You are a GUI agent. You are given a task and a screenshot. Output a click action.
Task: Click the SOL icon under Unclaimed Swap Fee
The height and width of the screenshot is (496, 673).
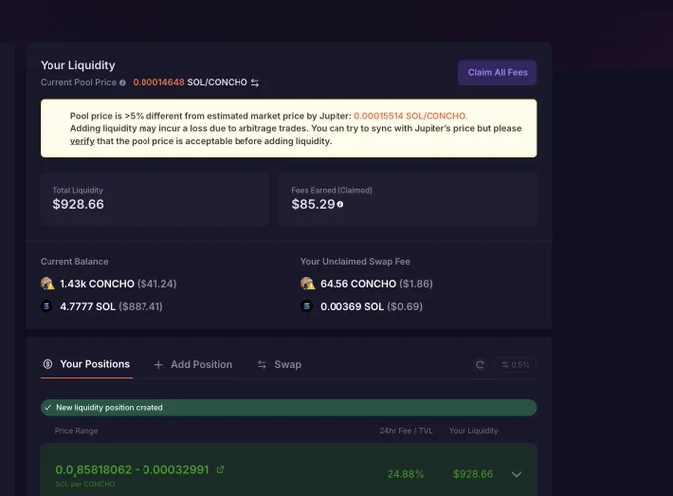(x=306, y=306)
